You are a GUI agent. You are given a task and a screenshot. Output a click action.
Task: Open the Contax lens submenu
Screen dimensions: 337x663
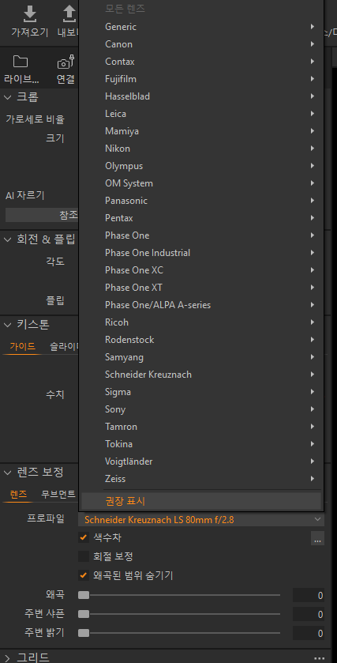pyautogui.click(x=201, y=62)
